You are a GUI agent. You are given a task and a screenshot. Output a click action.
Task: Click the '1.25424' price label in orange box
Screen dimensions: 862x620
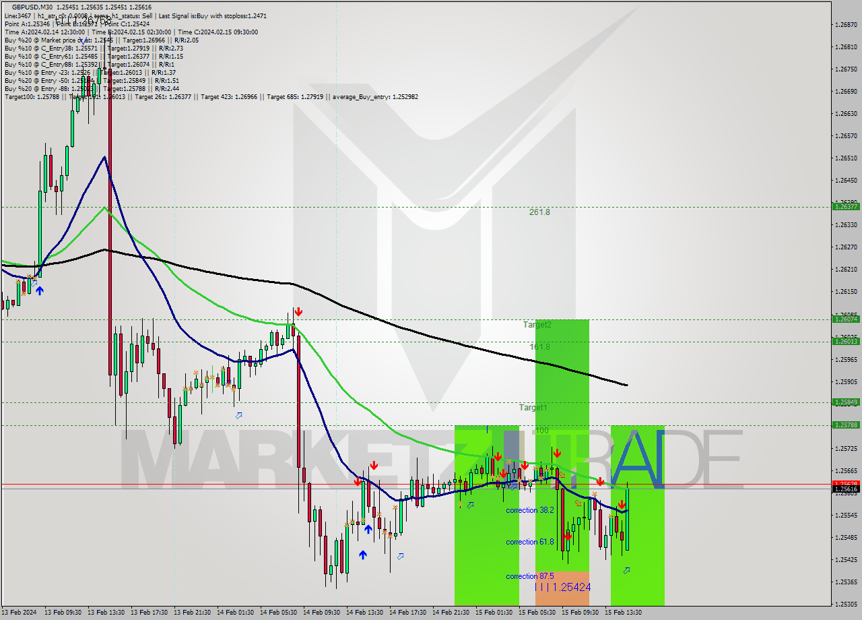point(571,587)
